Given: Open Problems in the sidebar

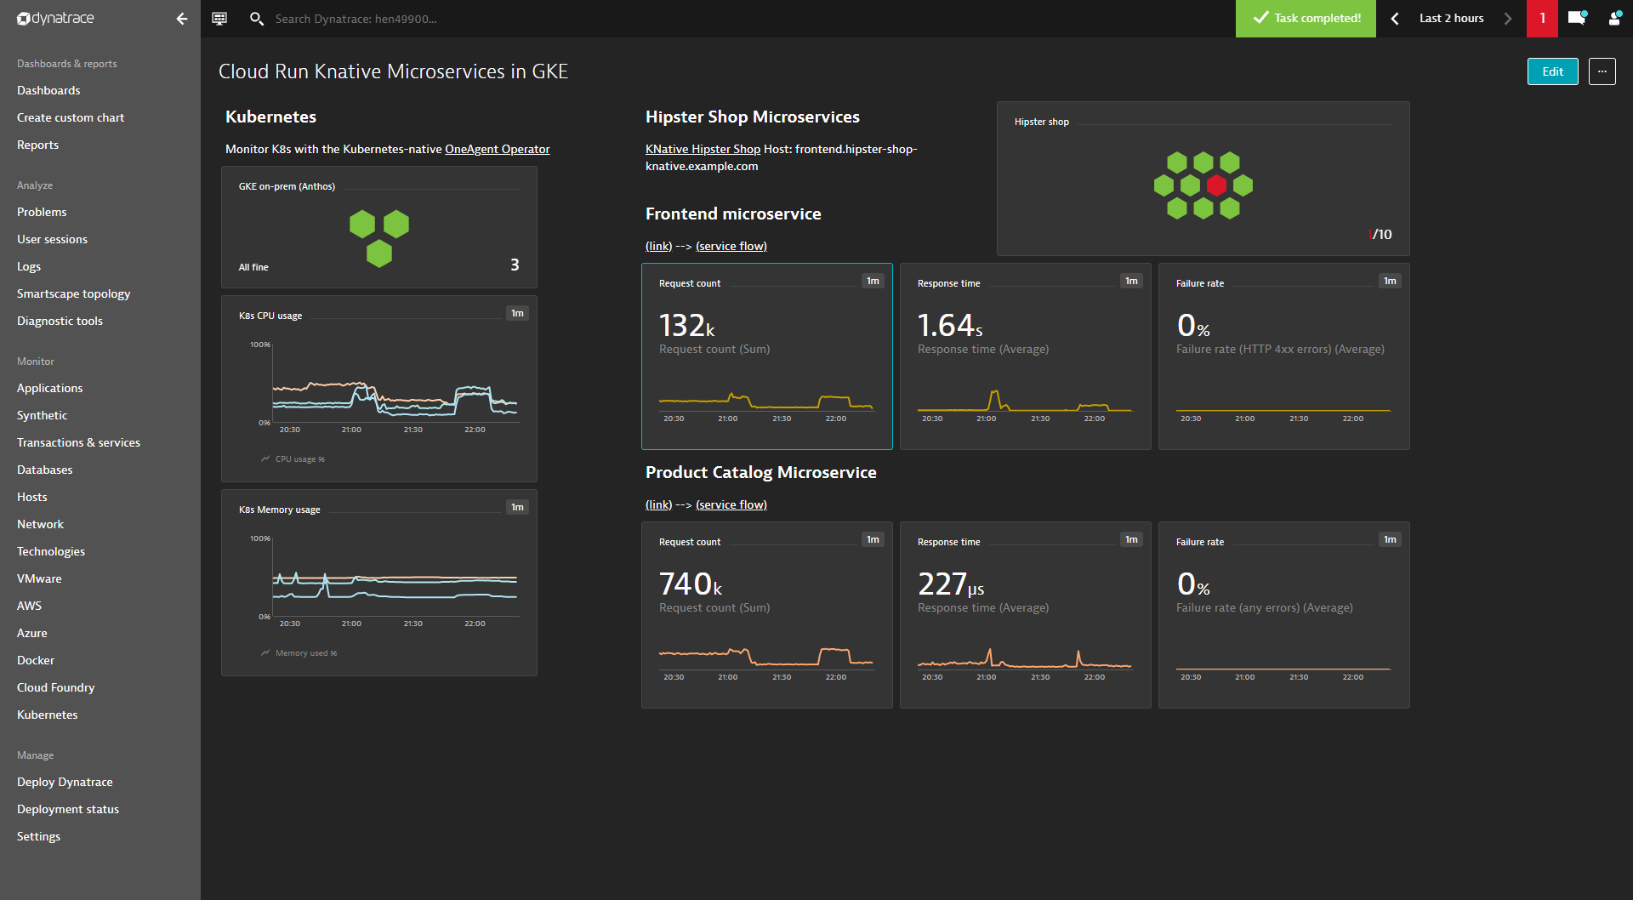Looking at the screenshot, I should pos(42,212).
